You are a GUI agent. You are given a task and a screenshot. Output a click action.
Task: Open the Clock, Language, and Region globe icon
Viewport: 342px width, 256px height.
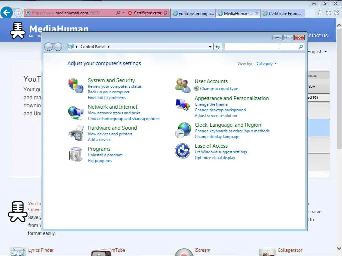coord(183,130)
